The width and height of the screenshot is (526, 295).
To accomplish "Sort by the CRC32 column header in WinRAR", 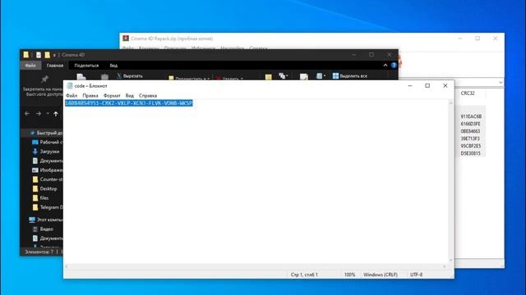I will coord(468,93).
